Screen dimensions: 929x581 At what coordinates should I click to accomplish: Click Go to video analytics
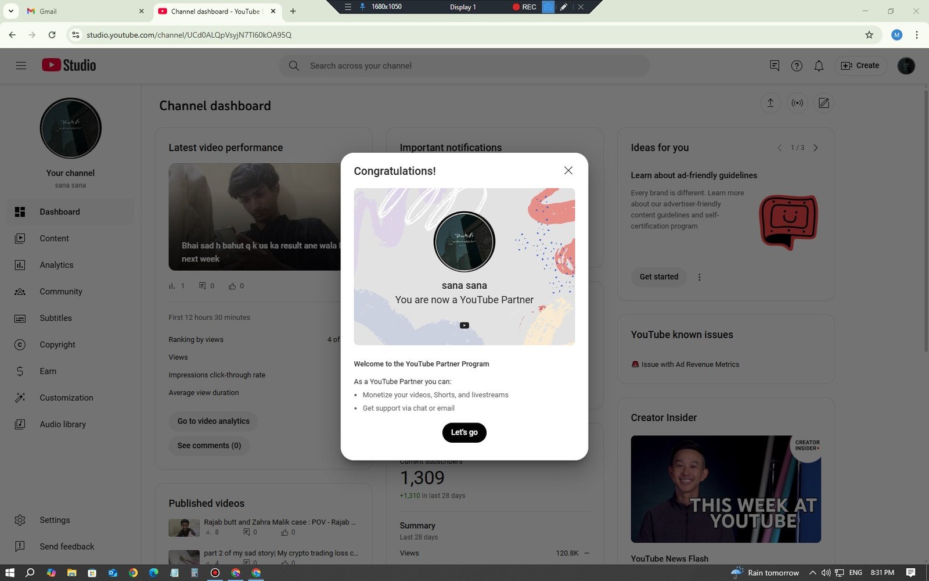tap(213, 421)
